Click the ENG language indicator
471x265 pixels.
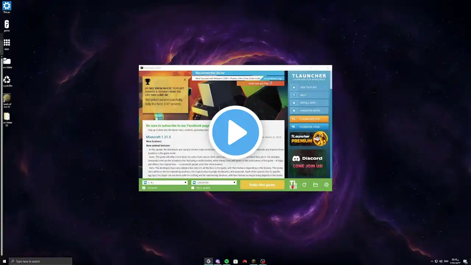(446, 261)
